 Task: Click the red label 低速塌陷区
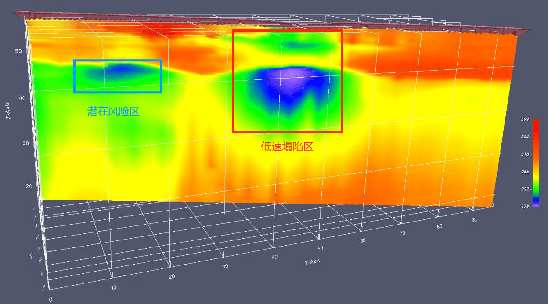point(287,147)
